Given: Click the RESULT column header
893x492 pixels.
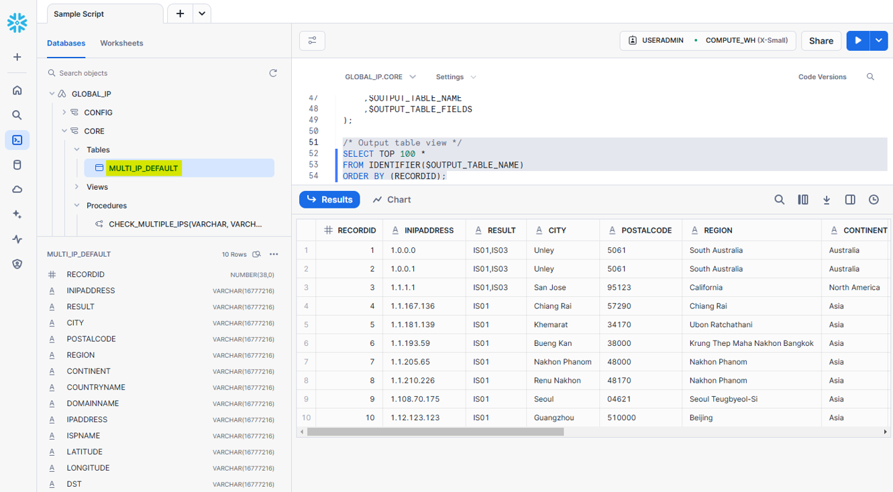Looking at the screenshot, I should tap(496, 230).
